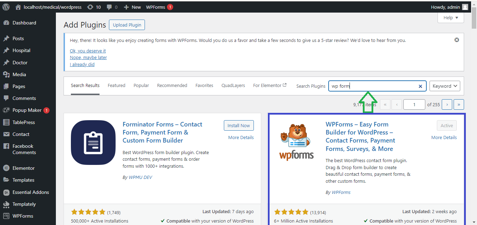This screenshot has width=477, height=225.
Task: Expand the Help panel
Action: [x=450, y=18]
